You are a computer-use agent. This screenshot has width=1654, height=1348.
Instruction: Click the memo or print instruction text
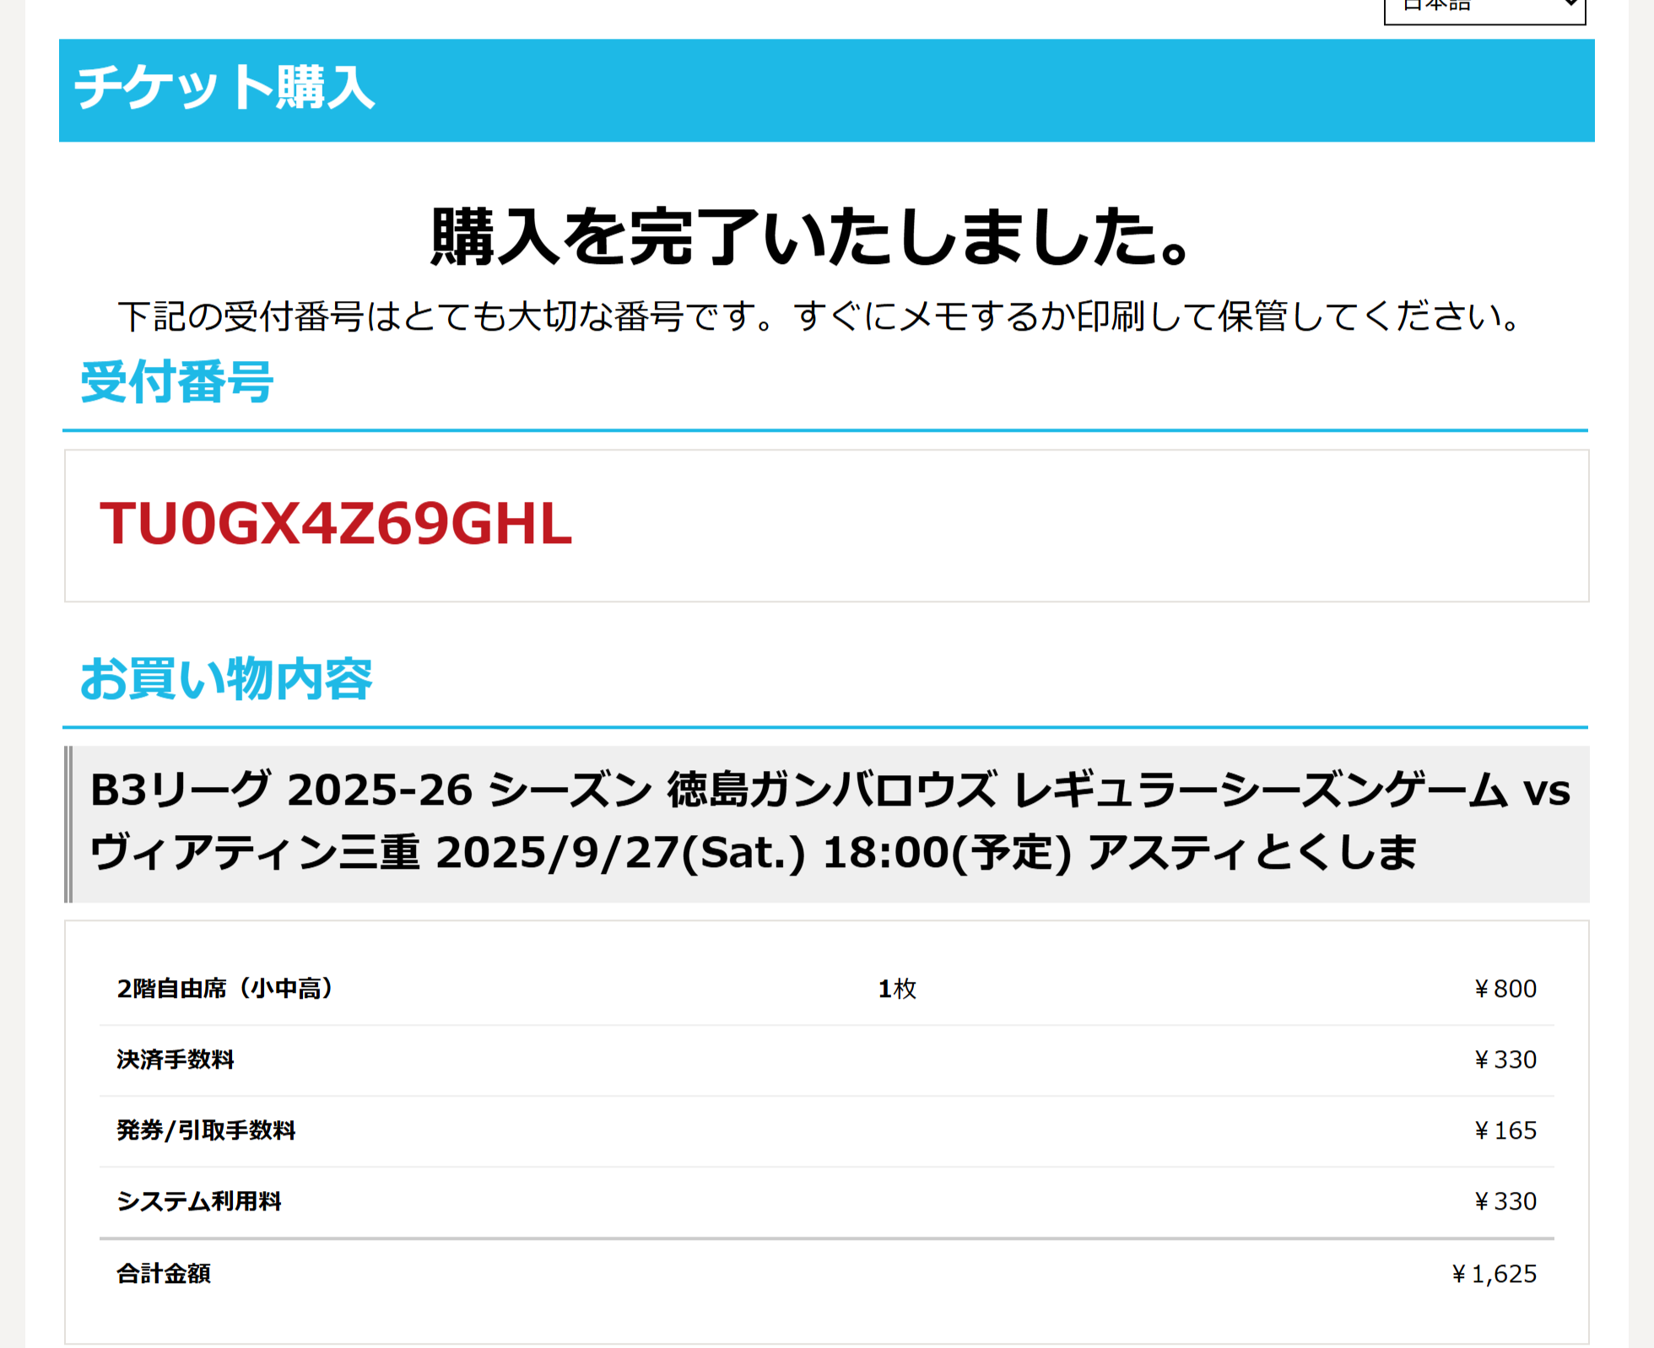click(x=819, y=316)
